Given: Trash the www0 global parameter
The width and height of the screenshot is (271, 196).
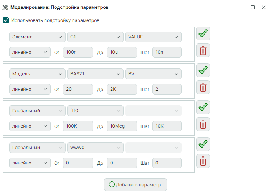Looking at the screenshot, I should pyautogui.click(x=203, y=161).
